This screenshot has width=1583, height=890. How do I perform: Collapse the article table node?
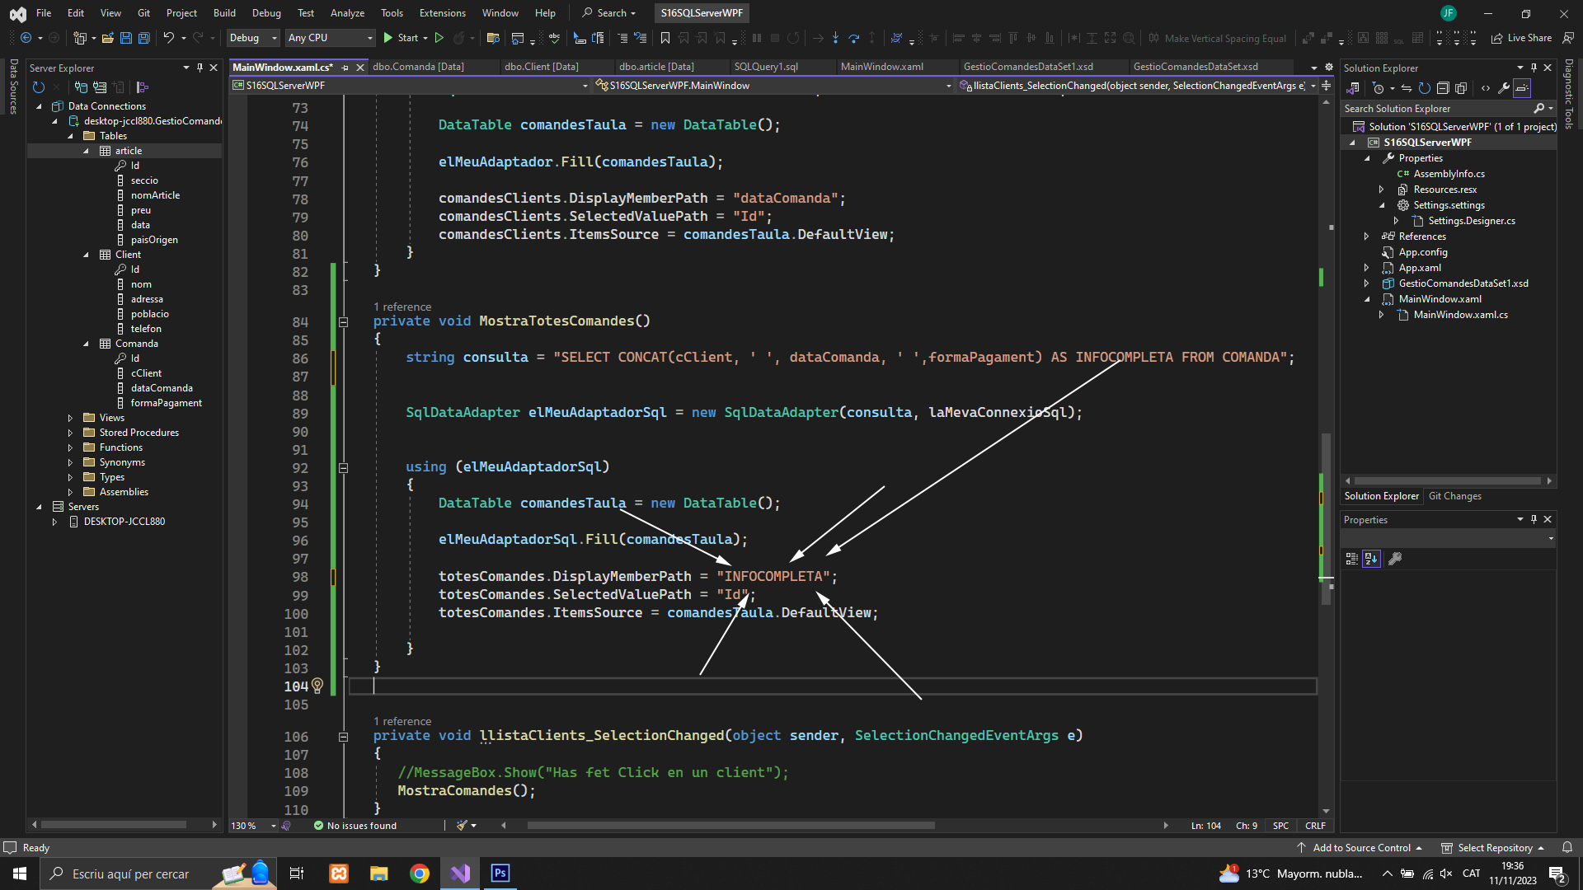[86, 151]
